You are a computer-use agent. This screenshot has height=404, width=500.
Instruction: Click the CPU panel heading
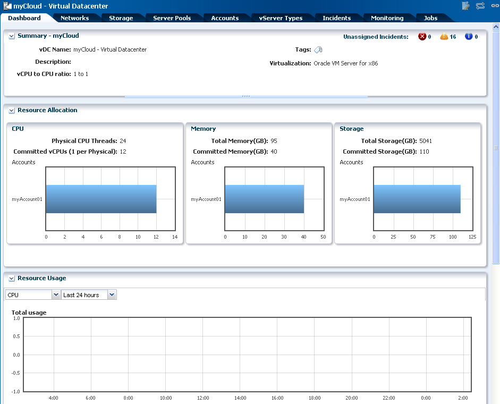coord(18,129)
